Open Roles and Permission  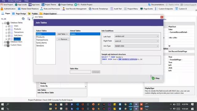coord(50,9)
